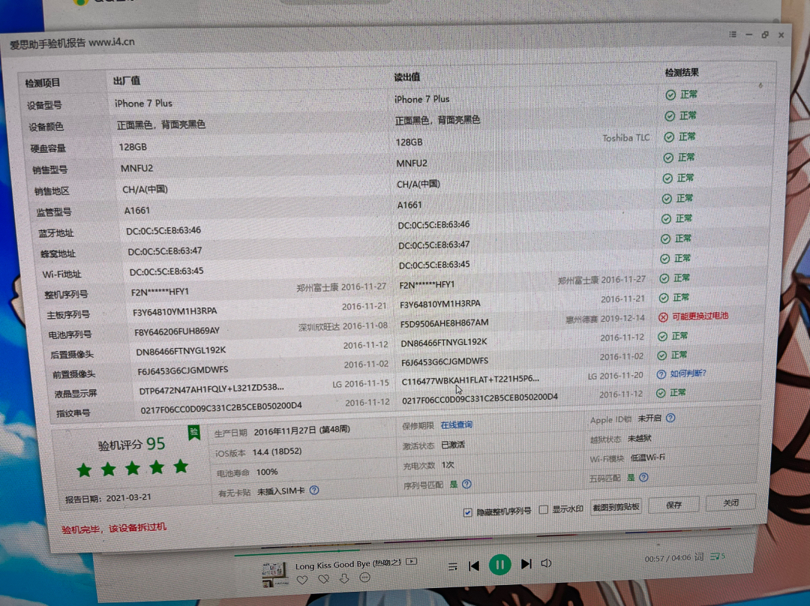Click the help icon next to 未插入SIM卡
The image size is (810, 606).
coord(314,490)
